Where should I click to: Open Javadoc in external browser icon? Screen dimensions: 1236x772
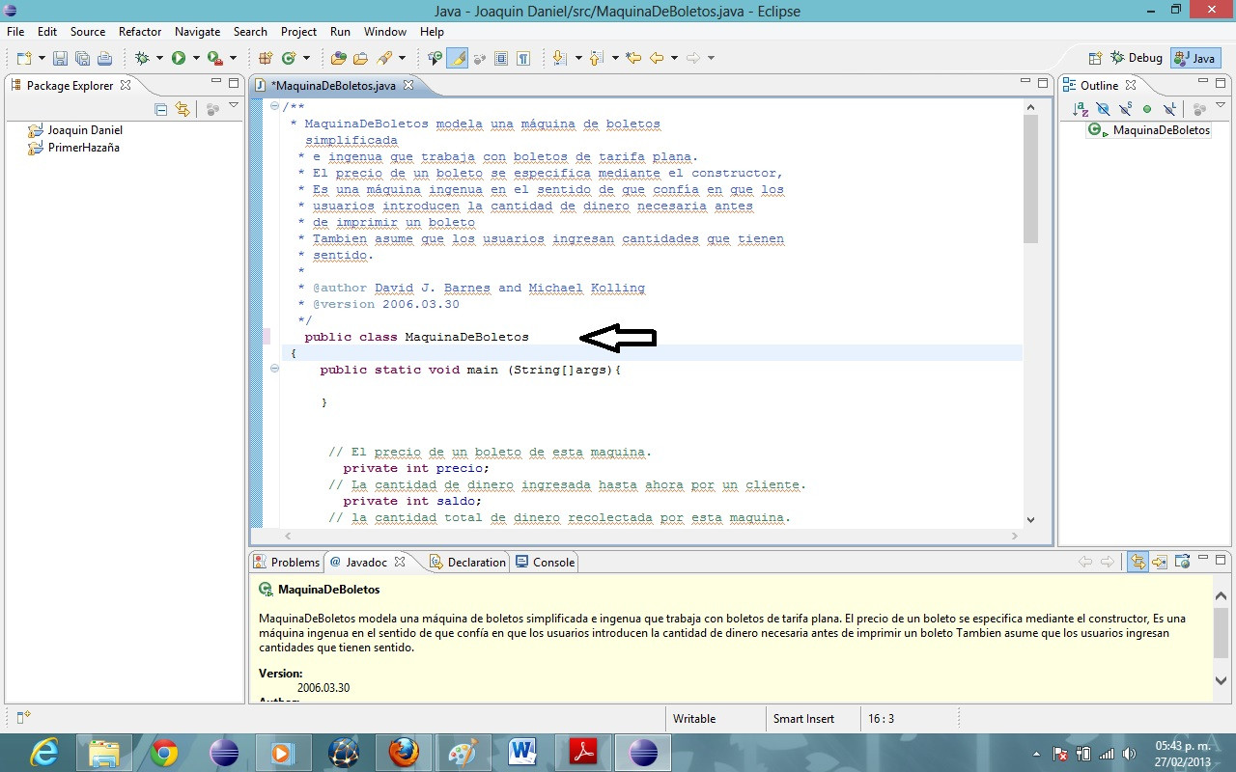[x=1180, y=562]
